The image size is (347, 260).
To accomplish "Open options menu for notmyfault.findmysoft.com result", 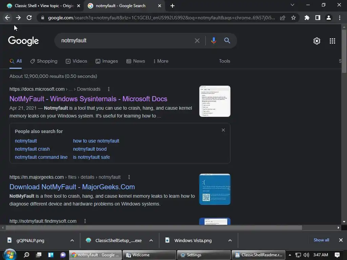I will click(x=85, y=221).
